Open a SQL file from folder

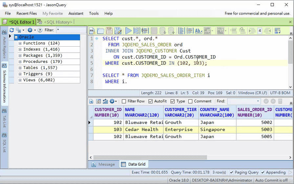click(x=101, y=31)
